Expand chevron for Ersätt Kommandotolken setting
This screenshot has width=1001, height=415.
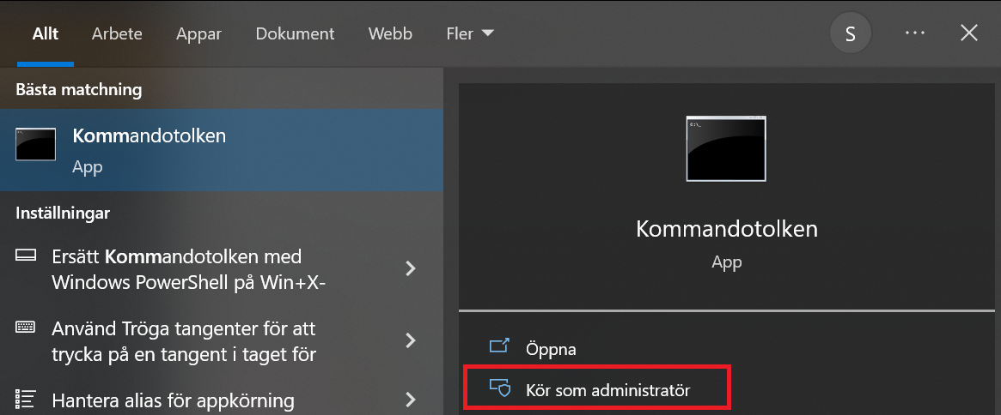tap(411, 268)
